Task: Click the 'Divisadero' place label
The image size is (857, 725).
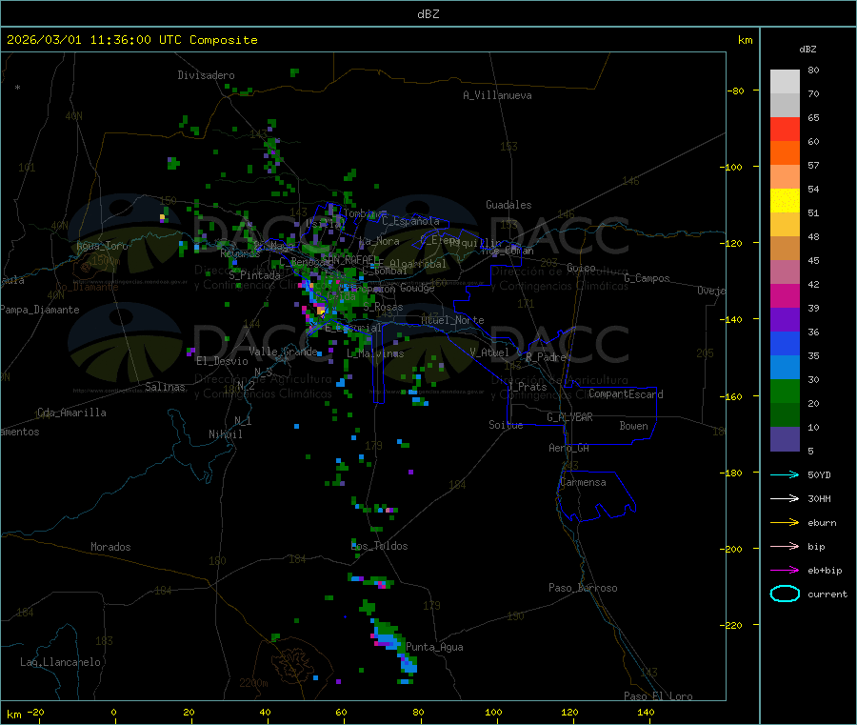Action: point(206,75)
